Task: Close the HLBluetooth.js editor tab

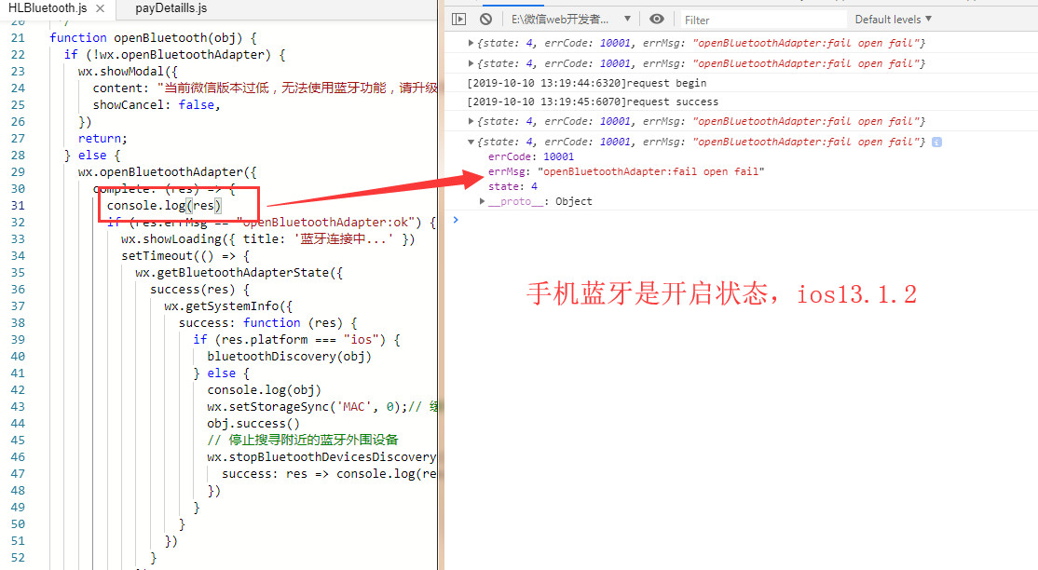Action: point(100,8)
